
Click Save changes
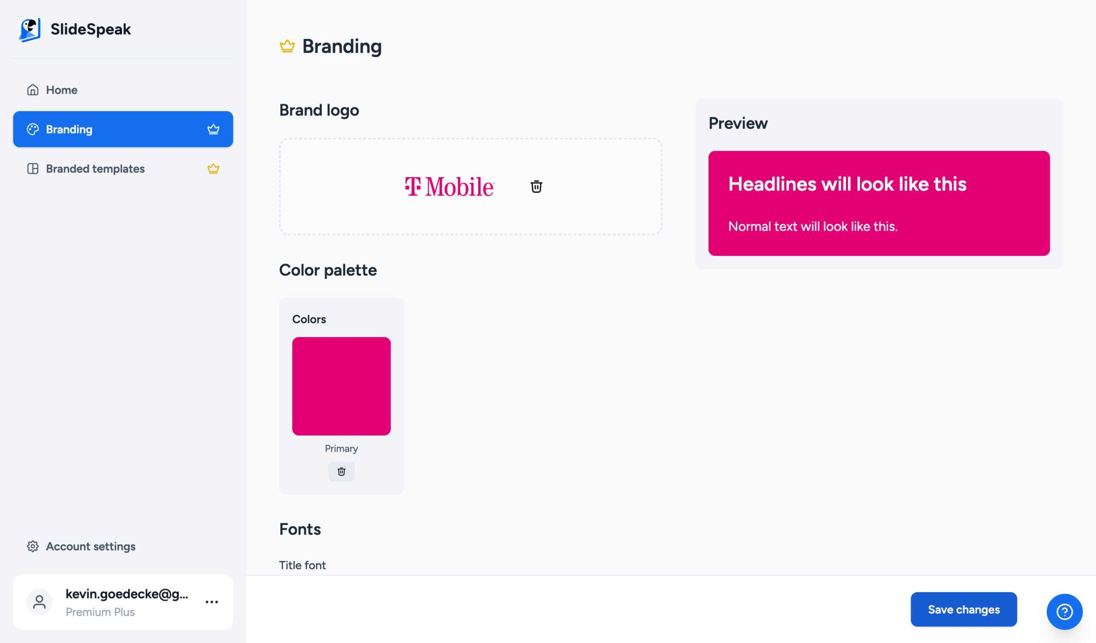[x=963, y=610]
